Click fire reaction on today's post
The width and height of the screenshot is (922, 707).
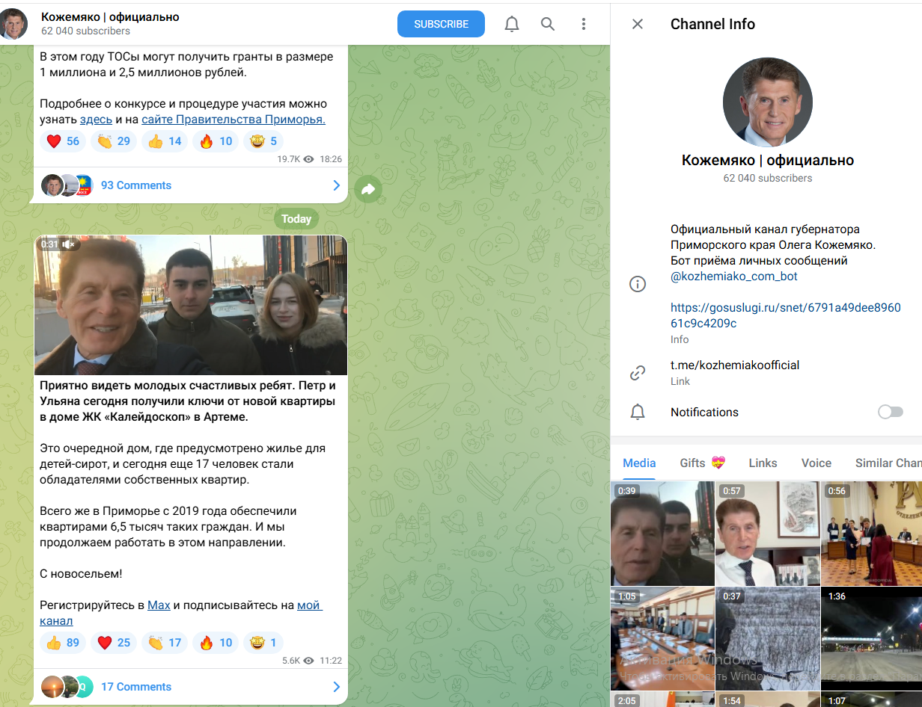point(216,643)
